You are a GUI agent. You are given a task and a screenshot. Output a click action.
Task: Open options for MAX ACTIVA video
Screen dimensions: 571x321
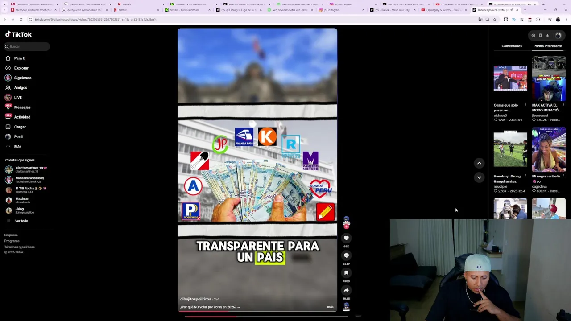click(x=564, y=105)
